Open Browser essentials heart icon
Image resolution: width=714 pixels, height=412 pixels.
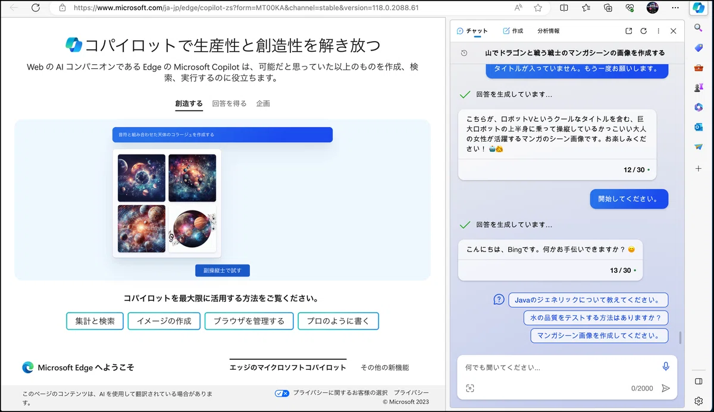(x=630, y=8)
